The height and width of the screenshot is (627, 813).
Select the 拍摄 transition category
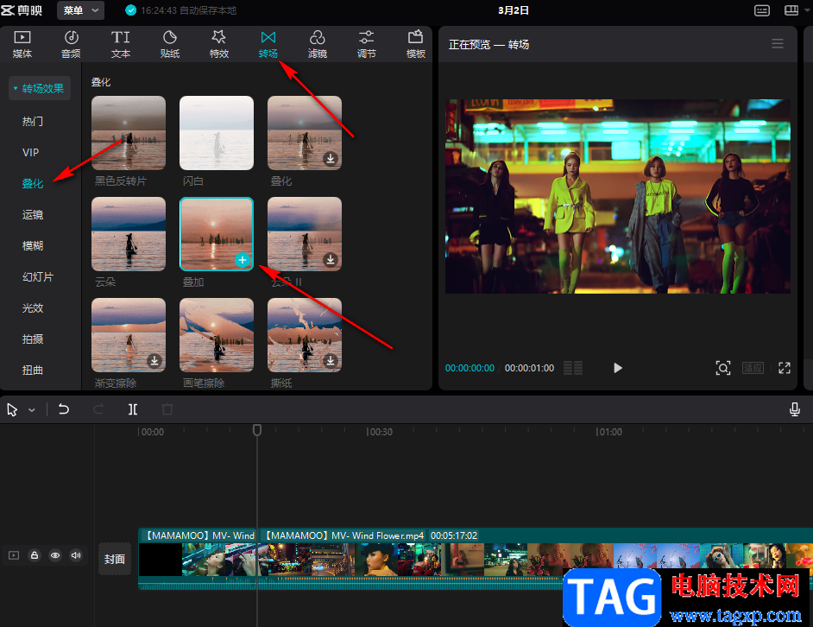(33, 339)
